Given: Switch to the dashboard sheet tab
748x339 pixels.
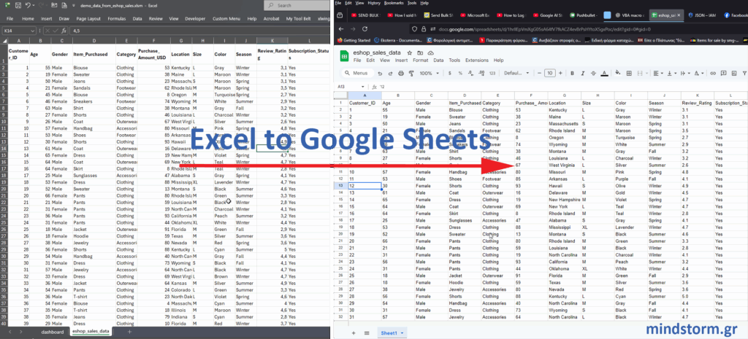Looking at the screenshot, I should 53,331.
